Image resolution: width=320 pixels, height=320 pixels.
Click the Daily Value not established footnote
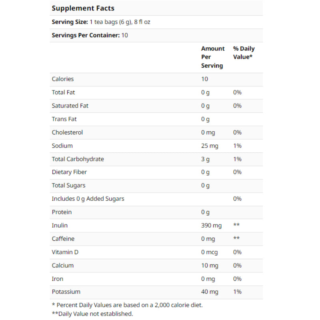tap(92, 314)
